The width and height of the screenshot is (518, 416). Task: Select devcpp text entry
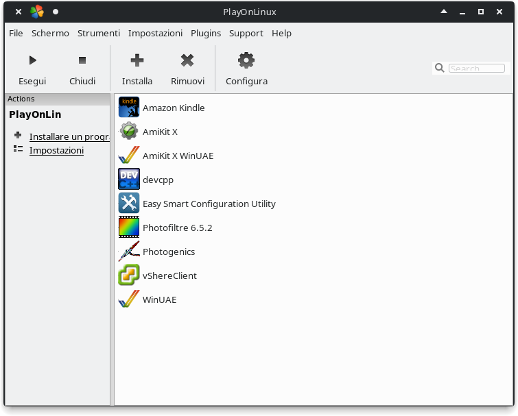(x=158, y=180)
